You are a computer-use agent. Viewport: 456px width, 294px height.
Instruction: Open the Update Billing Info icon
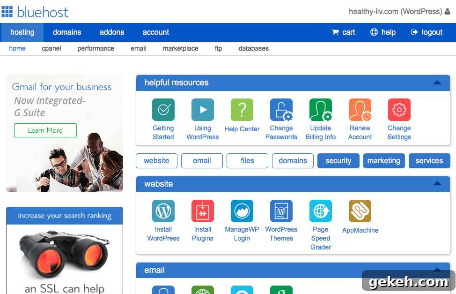[321, 110]
